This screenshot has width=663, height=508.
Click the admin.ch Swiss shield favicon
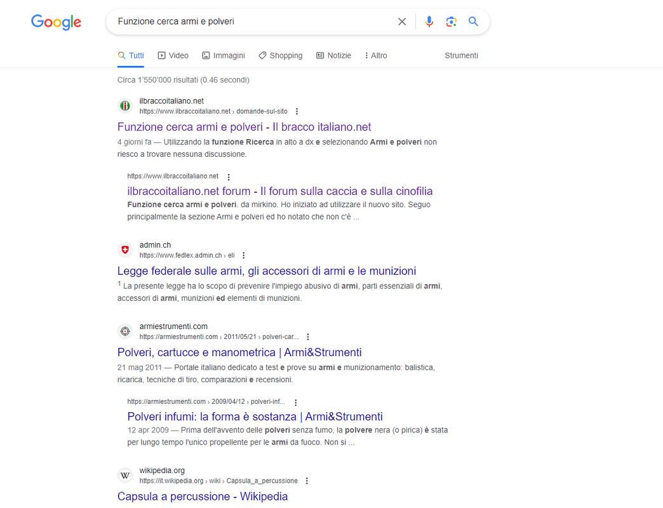pyautogui.click(x=125, y=250)
